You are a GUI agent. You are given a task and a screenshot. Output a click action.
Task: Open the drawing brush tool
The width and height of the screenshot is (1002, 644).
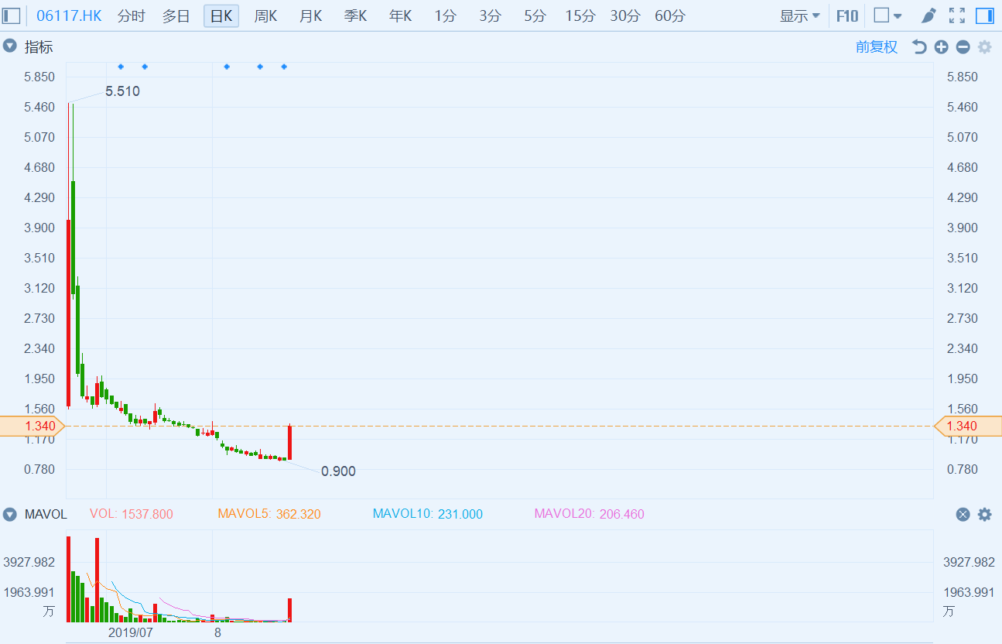[929, 15]
